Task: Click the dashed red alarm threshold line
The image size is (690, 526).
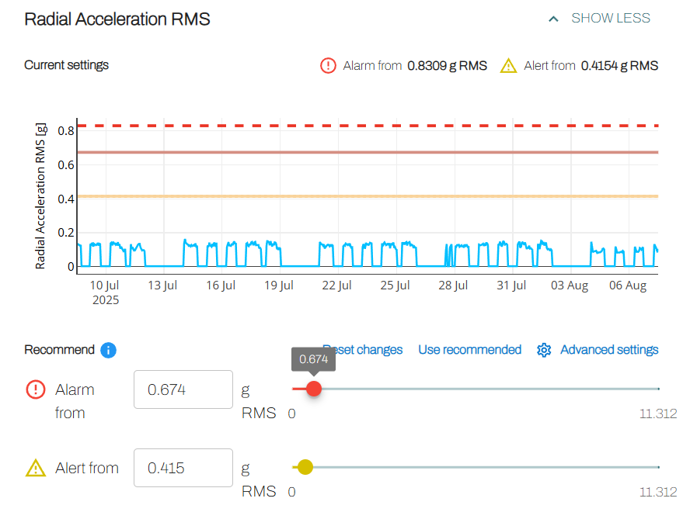Action: (x=368, y=126)
